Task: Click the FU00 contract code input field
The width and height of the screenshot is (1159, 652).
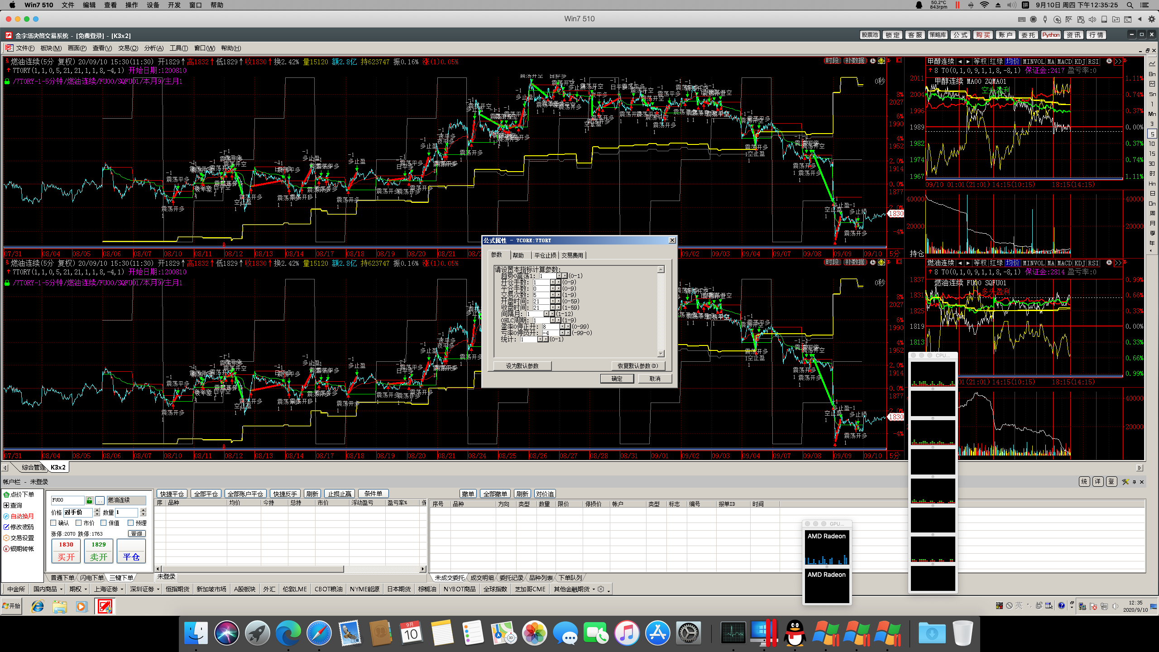Action: pos(67,500)
